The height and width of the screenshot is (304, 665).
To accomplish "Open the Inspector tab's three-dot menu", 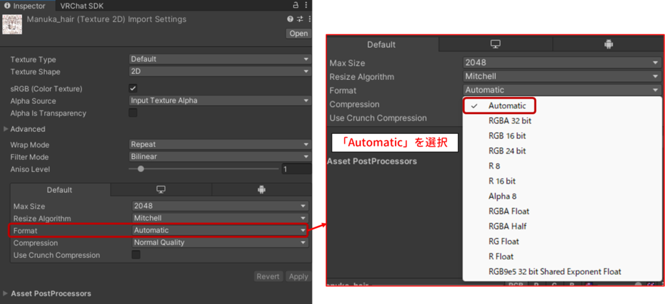I will (307, 5).
